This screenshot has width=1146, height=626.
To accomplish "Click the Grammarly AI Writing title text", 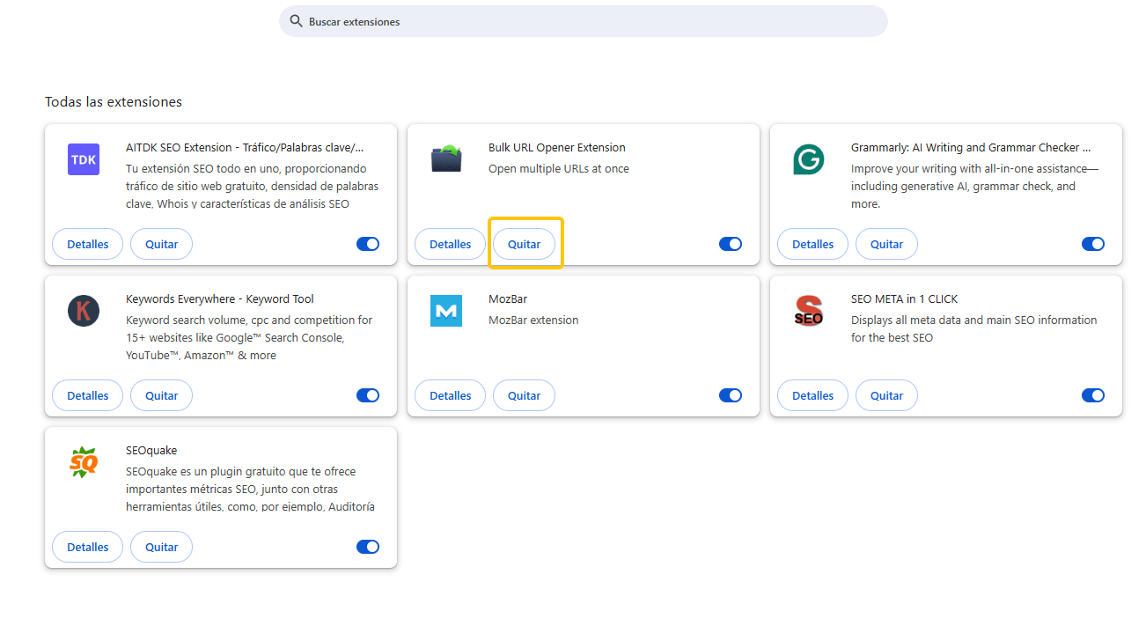I will (971, 147).
